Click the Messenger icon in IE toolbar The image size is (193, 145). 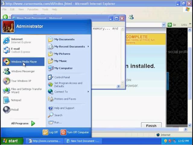pyautogui.click(x=131, y=17)
